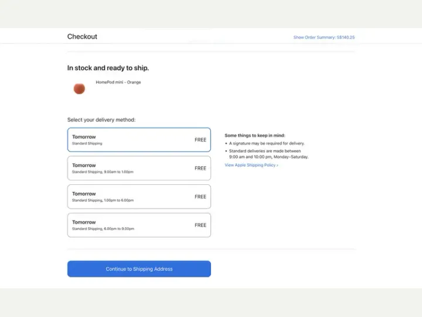Click the Checkout page heading
Viewport: 422px width, 317px height.
(x=82, y=36)
